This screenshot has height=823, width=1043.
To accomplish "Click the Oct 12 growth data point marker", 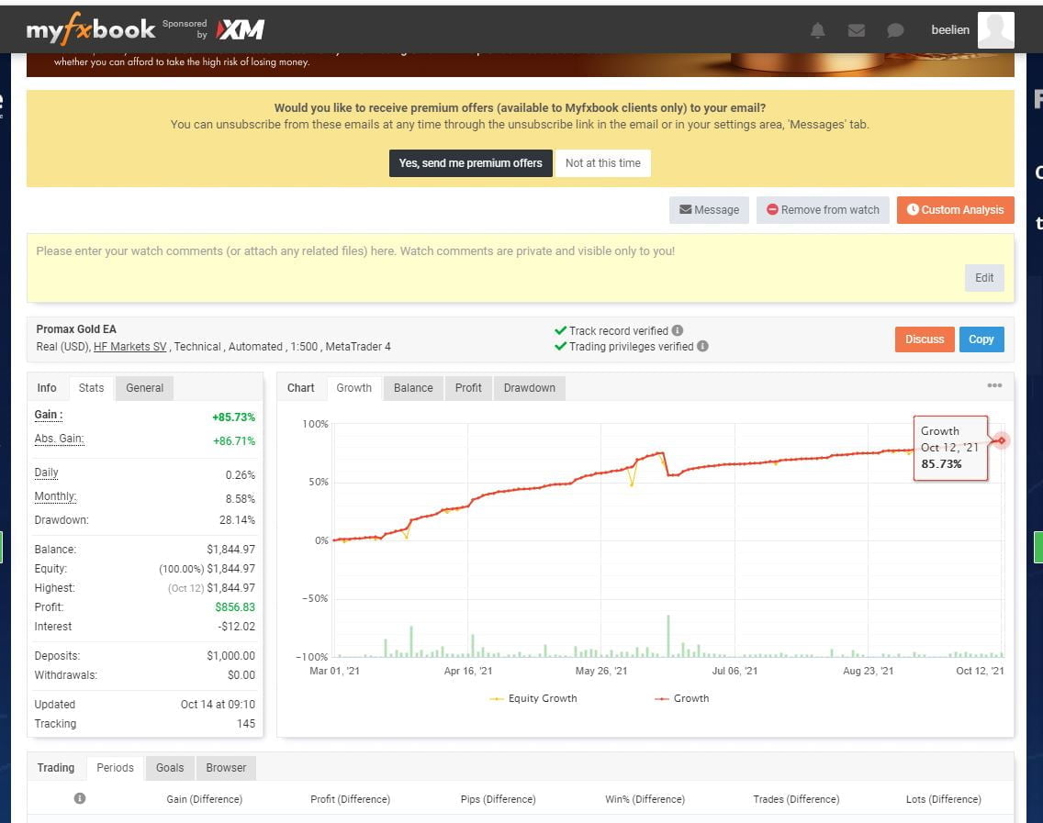I will click(1003, 440).
